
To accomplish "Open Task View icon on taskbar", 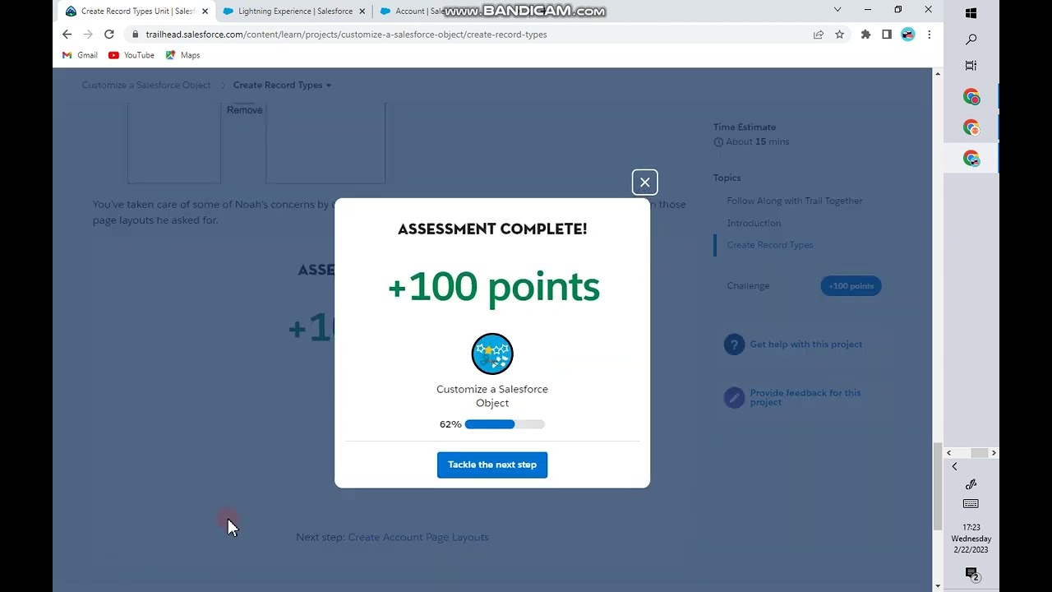I will pos(971,66).
